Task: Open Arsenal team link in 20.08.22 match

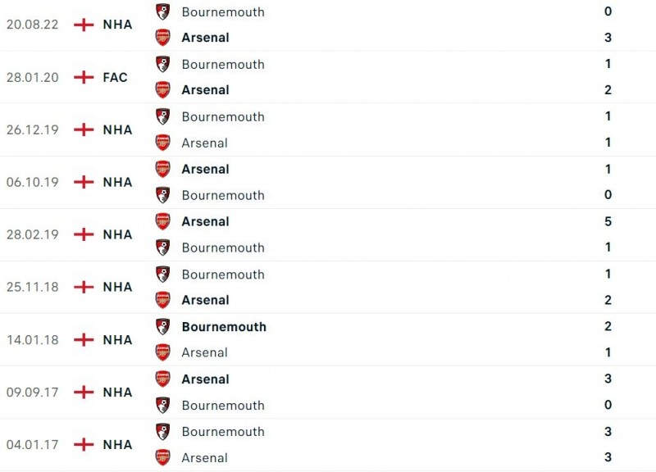Action: coord(205,38)
